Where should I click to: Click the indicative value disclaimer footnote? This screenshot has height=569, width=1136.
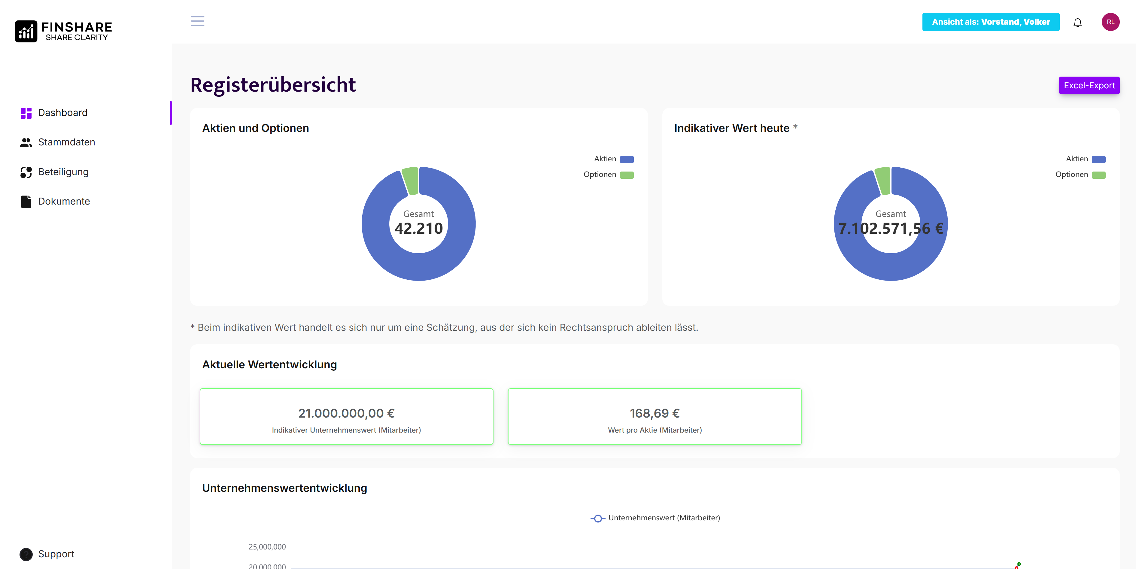[444, 327]
